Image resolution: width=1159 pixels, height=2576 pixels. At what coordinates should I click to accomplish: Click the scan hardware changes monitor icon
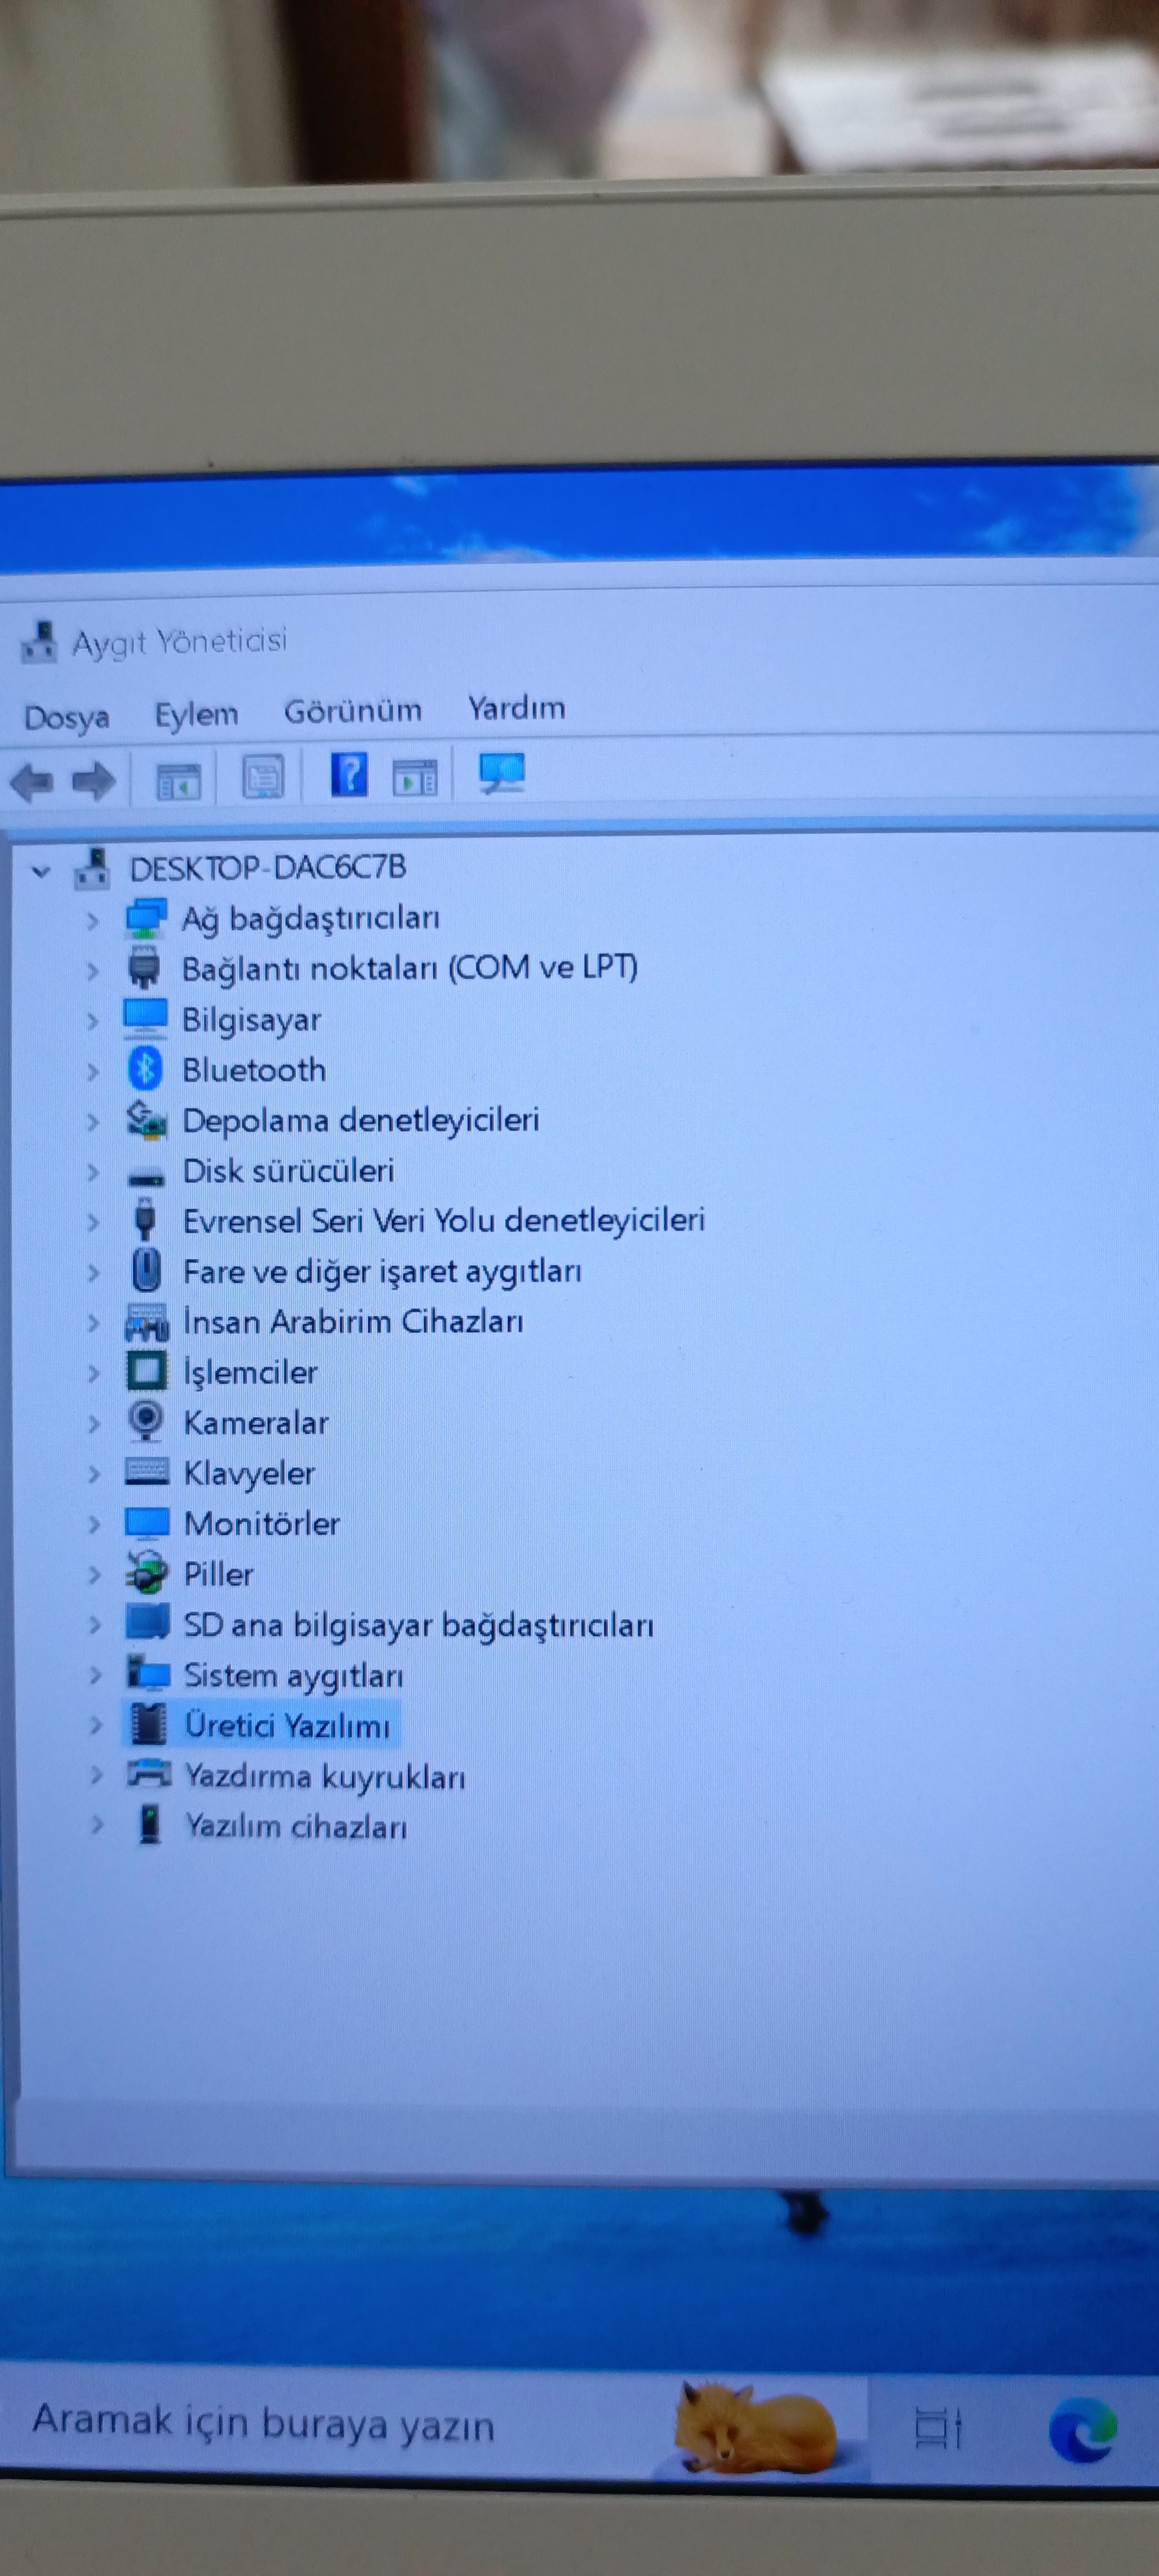(x=502, y=773)
